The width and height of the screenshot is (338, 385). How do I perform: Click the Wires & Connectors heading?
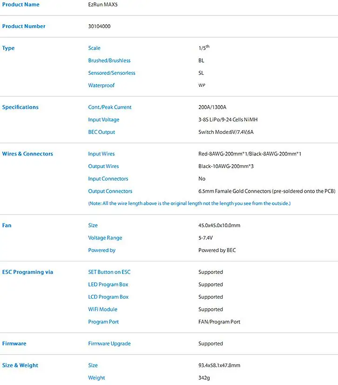point(27,154)
